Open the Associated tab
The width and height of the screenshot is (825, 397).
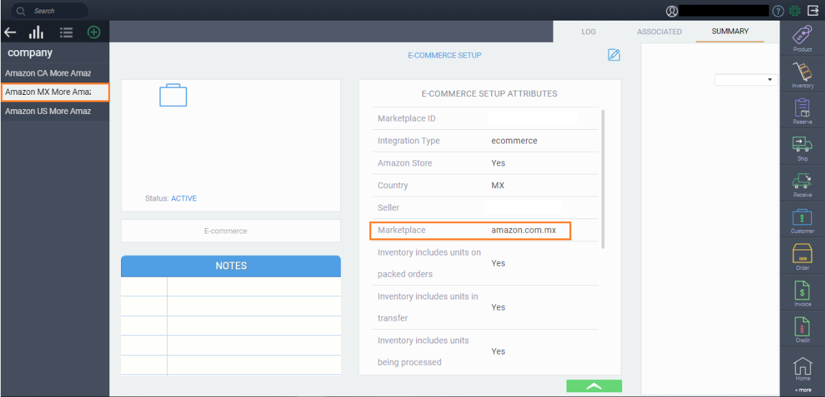(x=659, y=32)
